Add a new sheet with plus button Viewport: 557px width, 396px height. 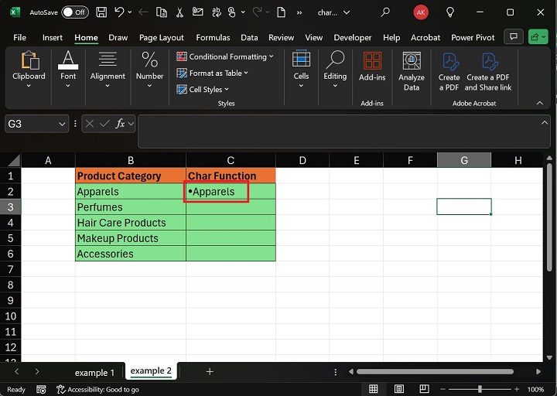[x=210, y=372]
